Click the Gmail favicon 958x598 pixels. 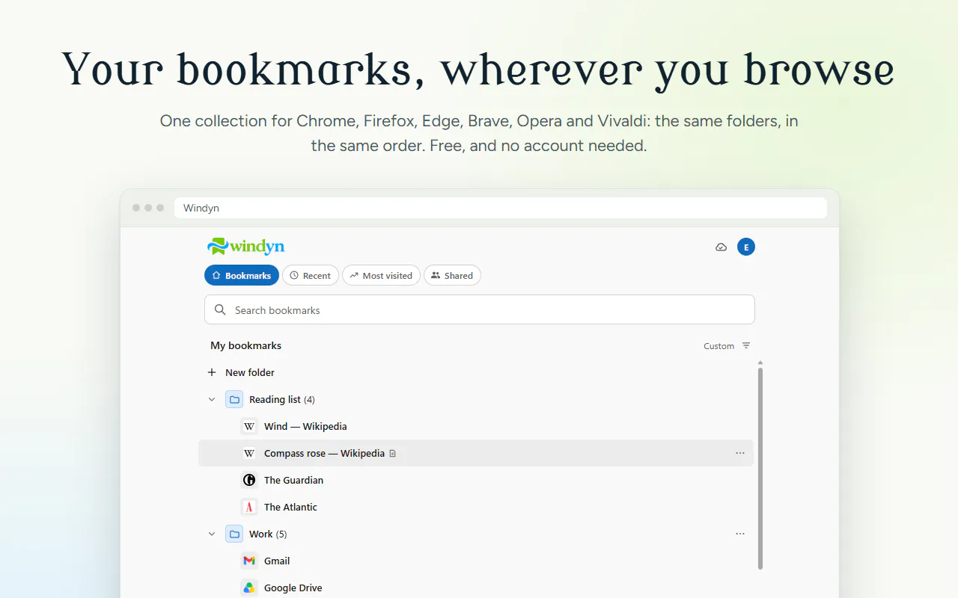pyautogui.click(x=249, y=561)
